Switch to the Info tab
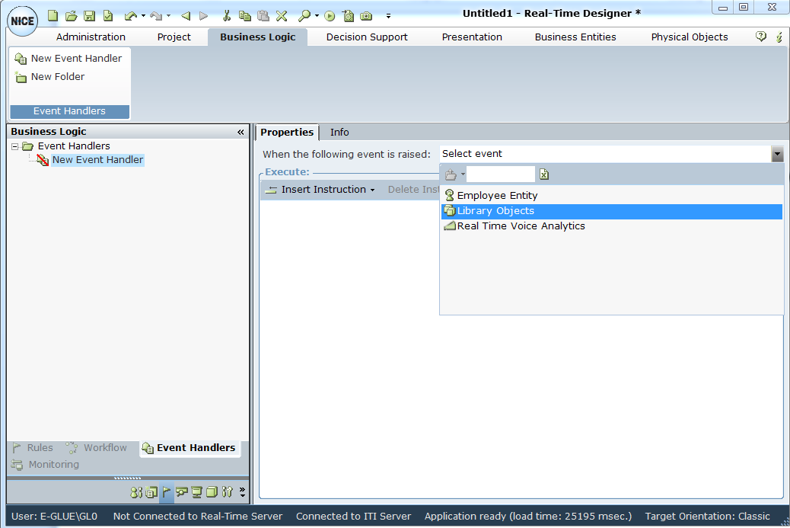790x528 pixels. 339,133
